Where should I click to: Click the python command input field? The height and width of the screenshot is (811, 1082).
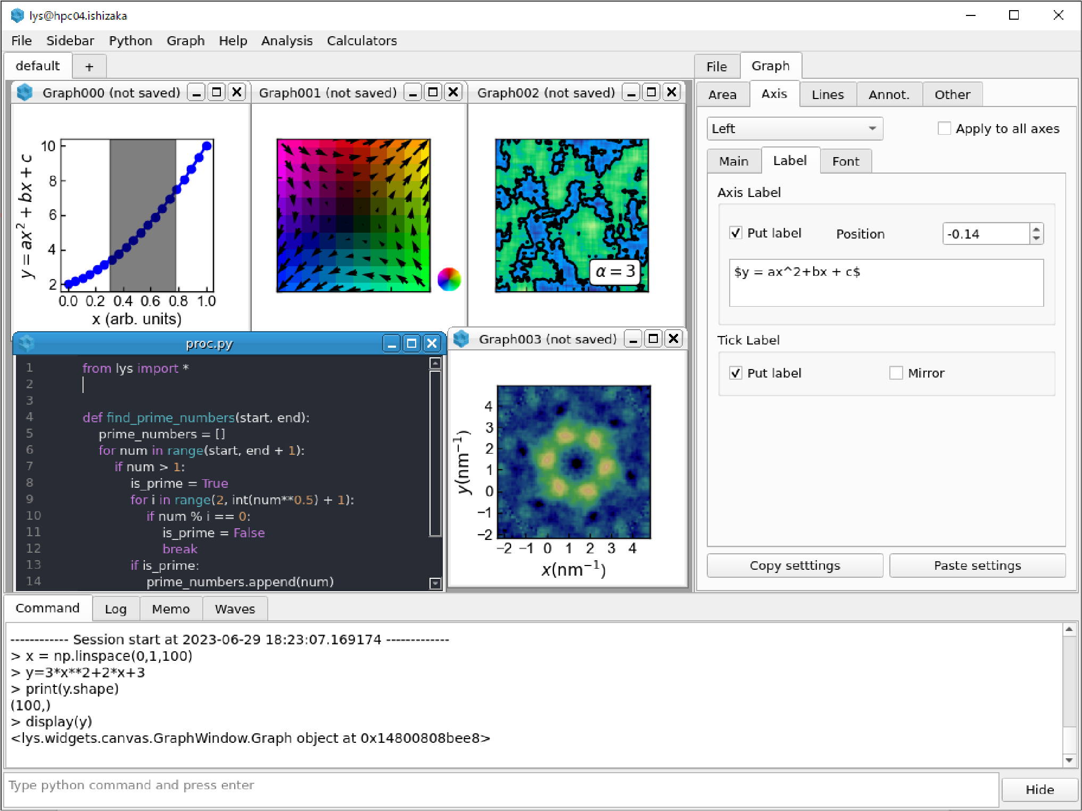501,786
